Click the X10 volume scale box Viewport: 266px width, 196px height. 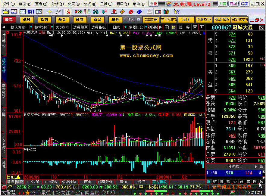pyautogui.click(x=18, y=145)
